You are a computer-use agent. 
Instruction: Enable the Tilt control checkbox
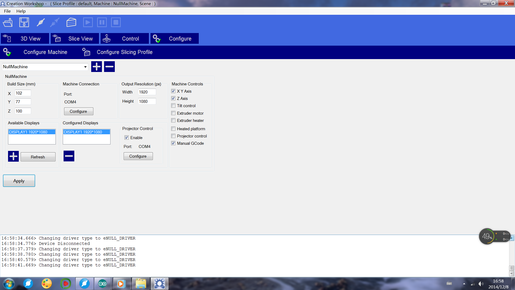pyautogui.click(x=174, y=106)
